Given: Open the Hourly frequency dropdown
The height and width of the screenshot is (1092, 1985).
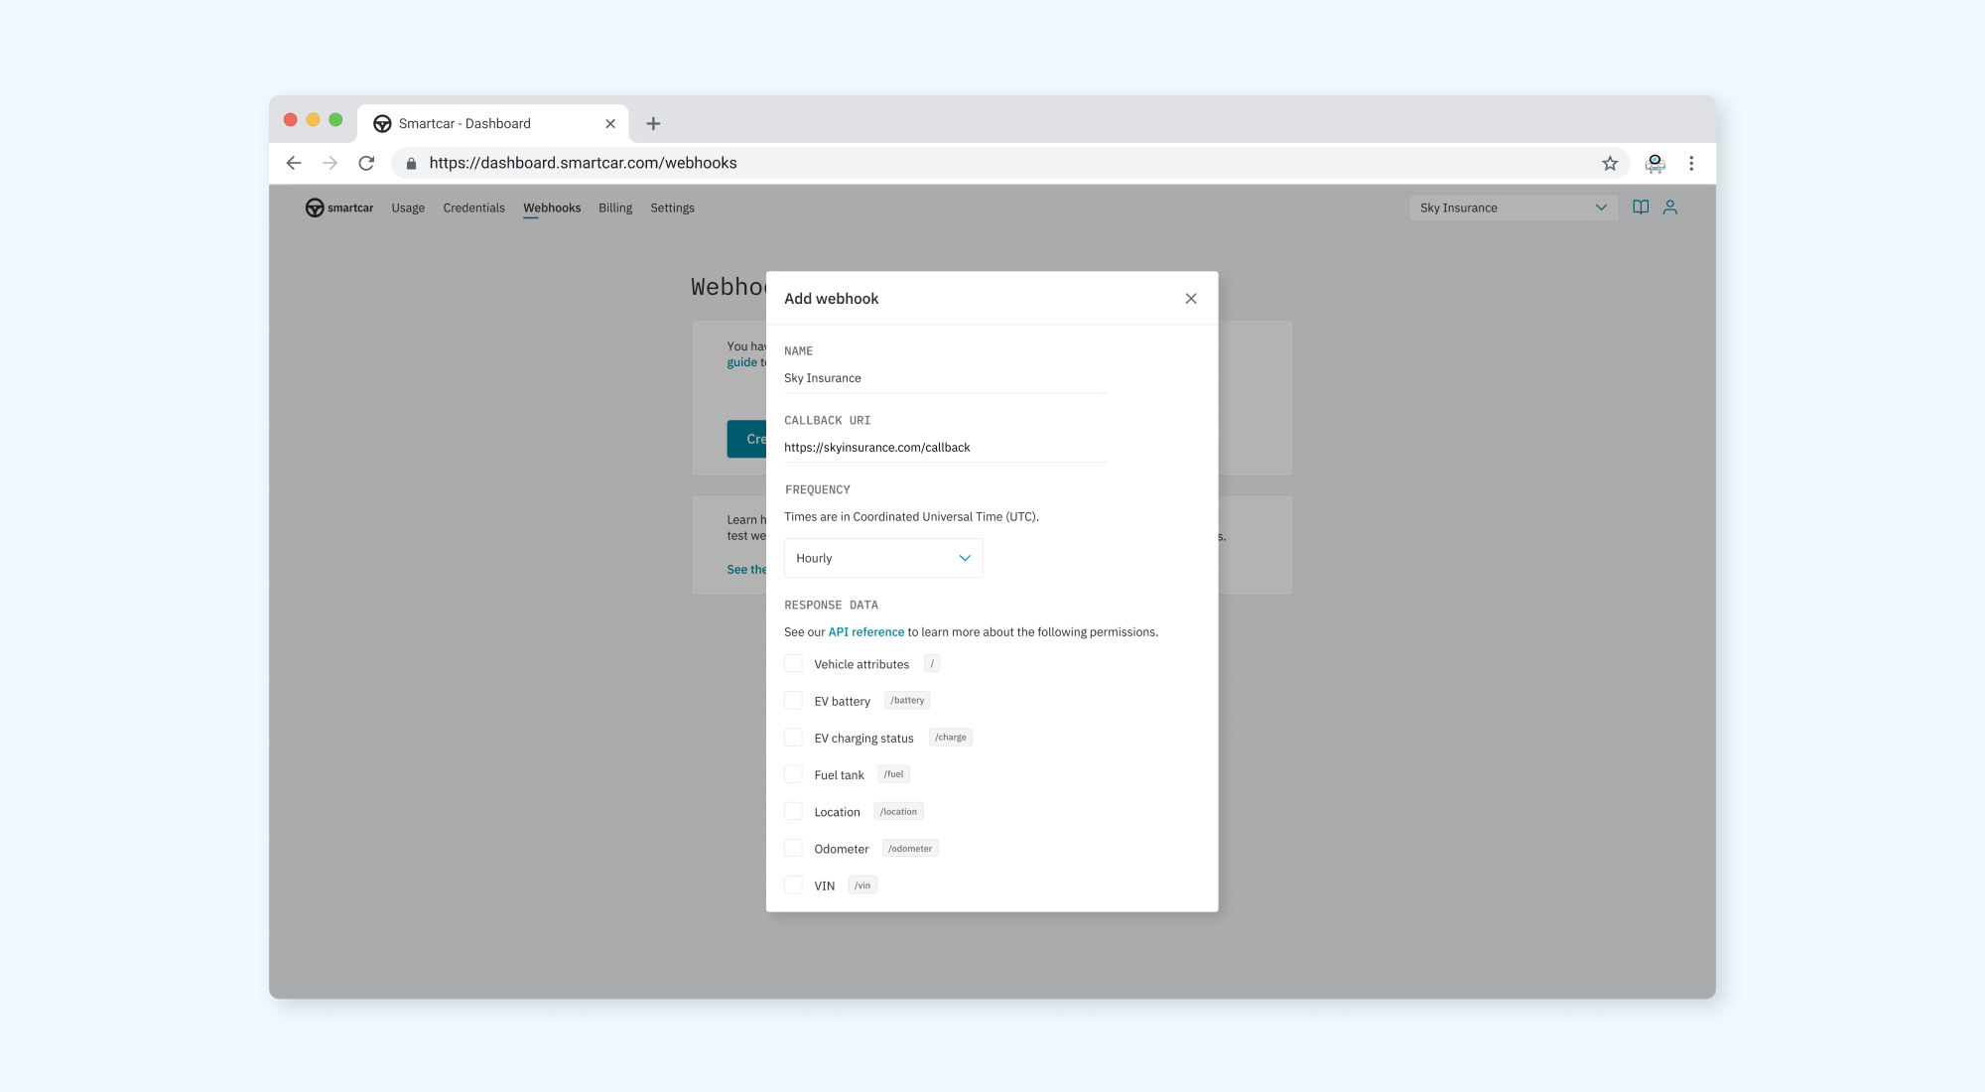Looking at the screenshot, I should [882, 558].
